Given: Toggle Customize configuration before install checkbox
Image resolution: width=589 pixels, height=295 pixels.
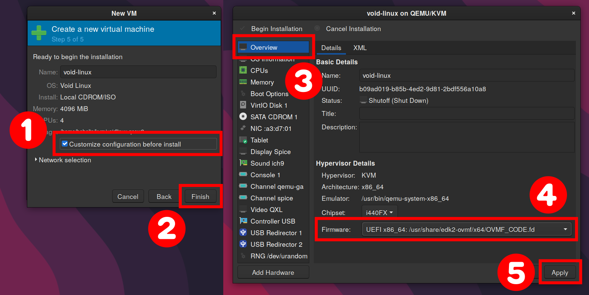Looking at the screenshot, I should [65, 144].
